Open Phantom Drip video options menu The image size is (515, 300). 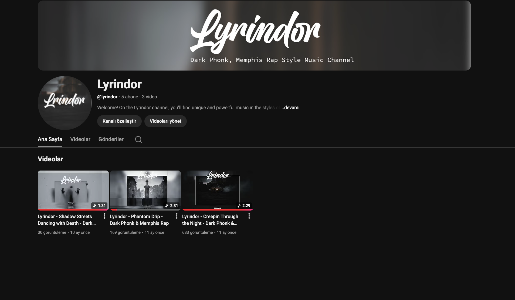point(177,216)
